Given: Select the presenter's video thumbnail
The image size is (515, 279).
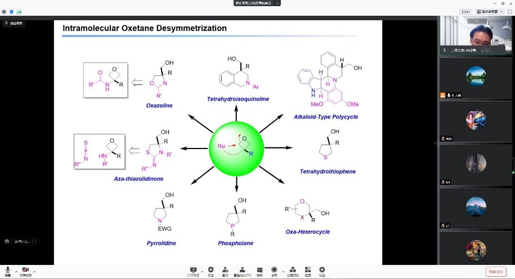Looking at the screenshot, I should pyautogui.click(x=476, y=35).
